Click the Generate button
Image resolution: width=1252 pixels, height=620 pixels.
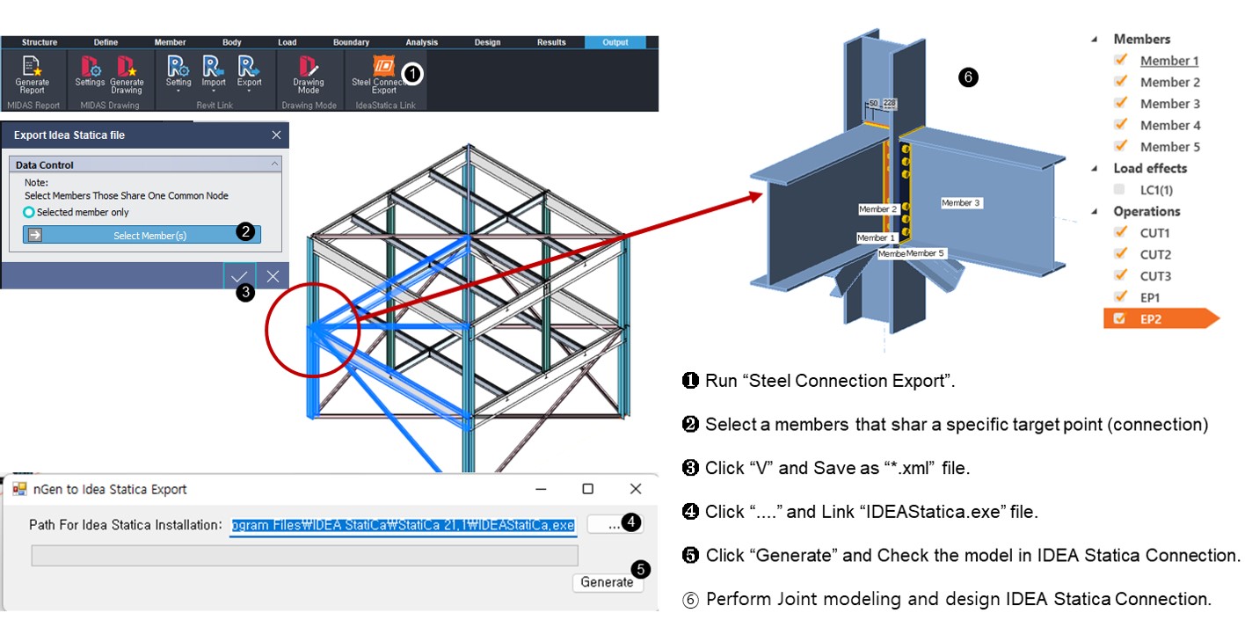click(x=607, y=582)
